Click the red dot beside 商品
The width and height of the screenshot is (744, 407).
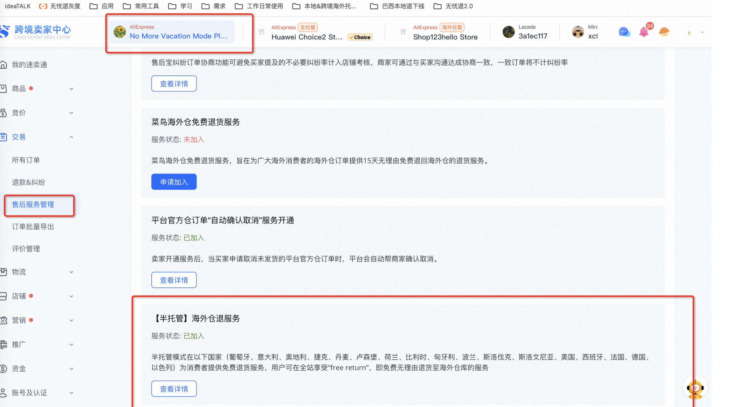click(31, 89)
